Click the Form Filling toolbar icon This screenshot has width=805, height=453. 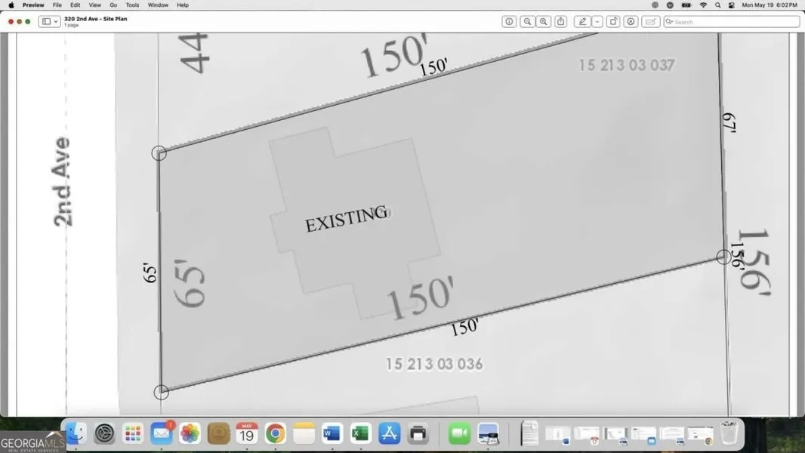[x=650, y=22]
